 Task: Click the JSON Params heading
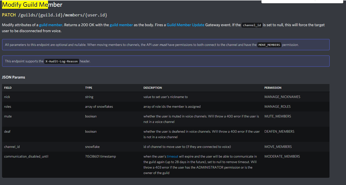tap(14, 77)
